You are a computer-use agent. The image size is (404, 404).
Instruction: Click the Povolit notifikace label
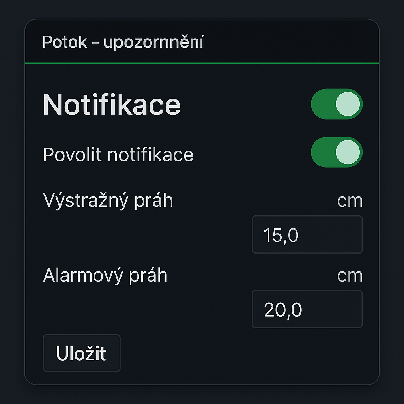click(x=118, y=154)
